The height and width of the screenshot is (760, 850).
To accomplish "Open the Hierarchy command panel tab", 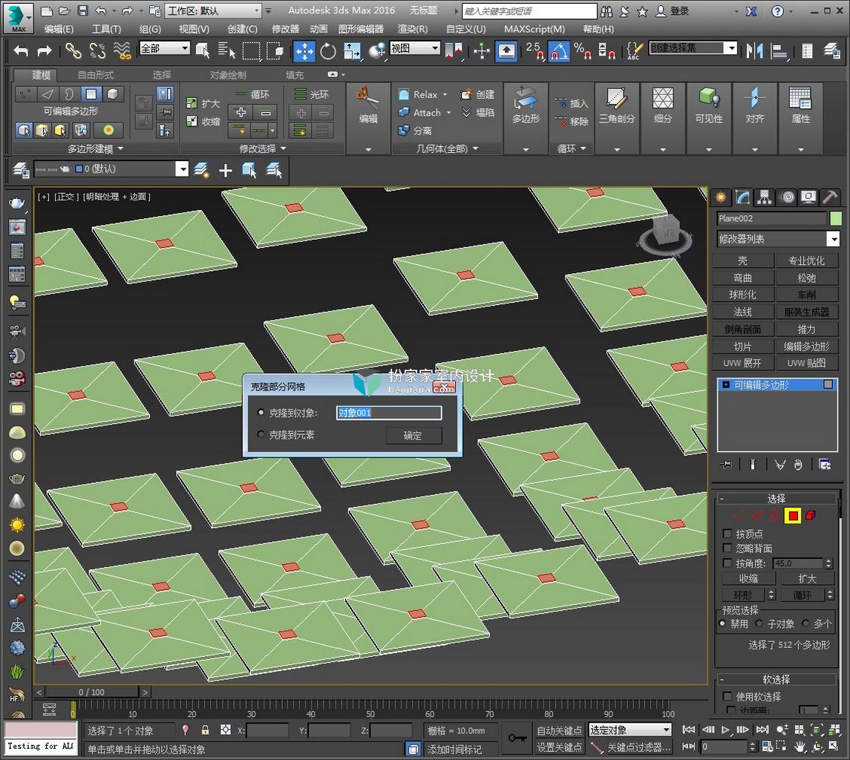I will (765, 197).
